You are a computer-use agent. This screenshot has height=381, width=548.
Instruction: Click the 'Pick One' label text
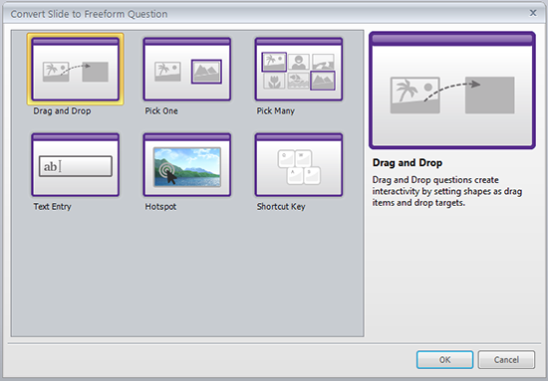(161, 111)
